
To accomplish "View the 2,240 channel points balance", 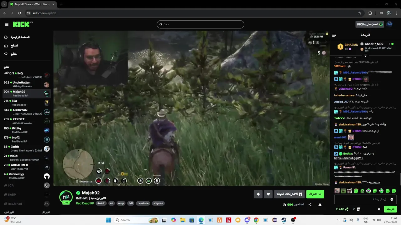I will tap(341, 209).
